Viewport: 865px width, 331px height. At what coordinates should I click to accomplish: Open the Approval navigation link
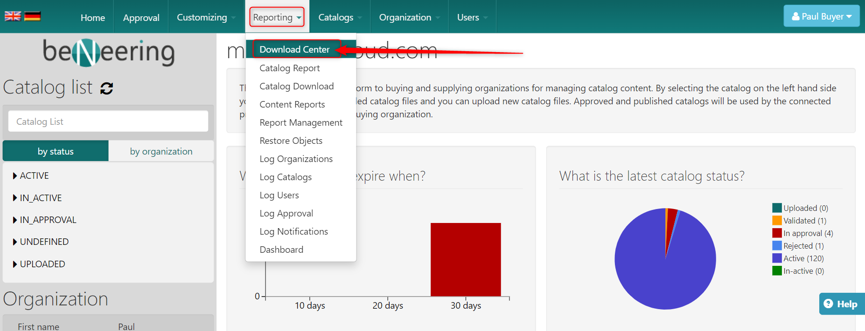pos(141,18)
